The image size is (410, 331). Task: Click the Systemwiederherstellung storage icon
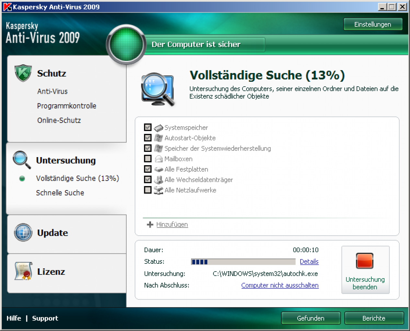click(x=158, y=148)
